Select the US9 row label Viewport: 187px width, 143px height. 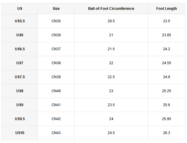[x=20, y=105]
